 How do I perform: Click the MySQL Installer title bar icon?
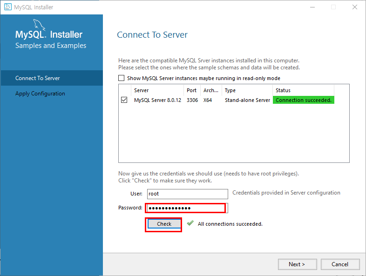pyautogui.click(x=8, y=7)
